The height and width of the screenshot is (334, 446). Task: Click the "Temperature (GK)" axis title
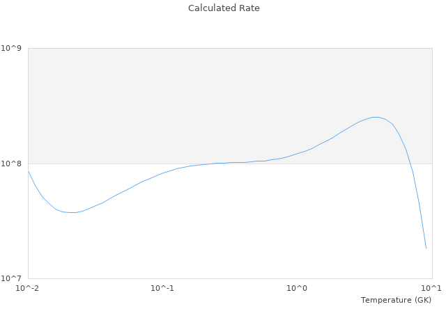tap(396, 300)
